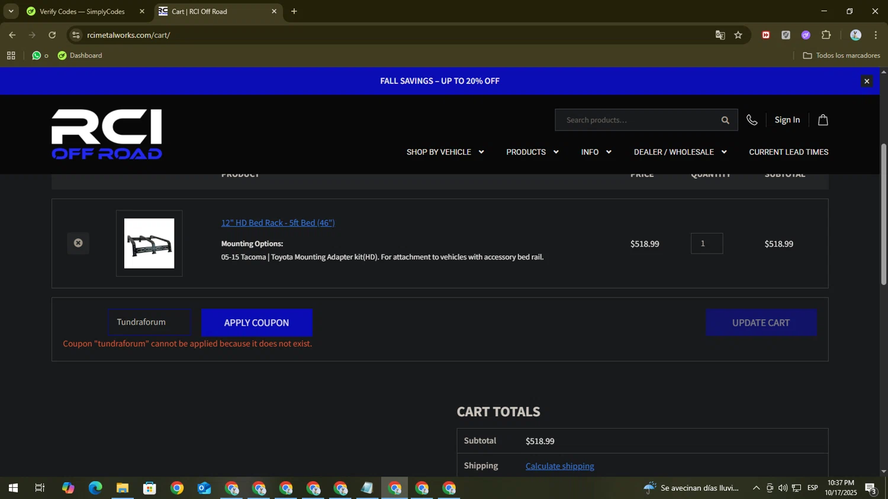The image size is (888, 499).
Task: Open notification center icon
Action: click(871, 488)
